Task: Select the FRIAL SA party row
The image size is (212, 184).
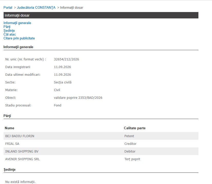Action: (x=101, y=144)
